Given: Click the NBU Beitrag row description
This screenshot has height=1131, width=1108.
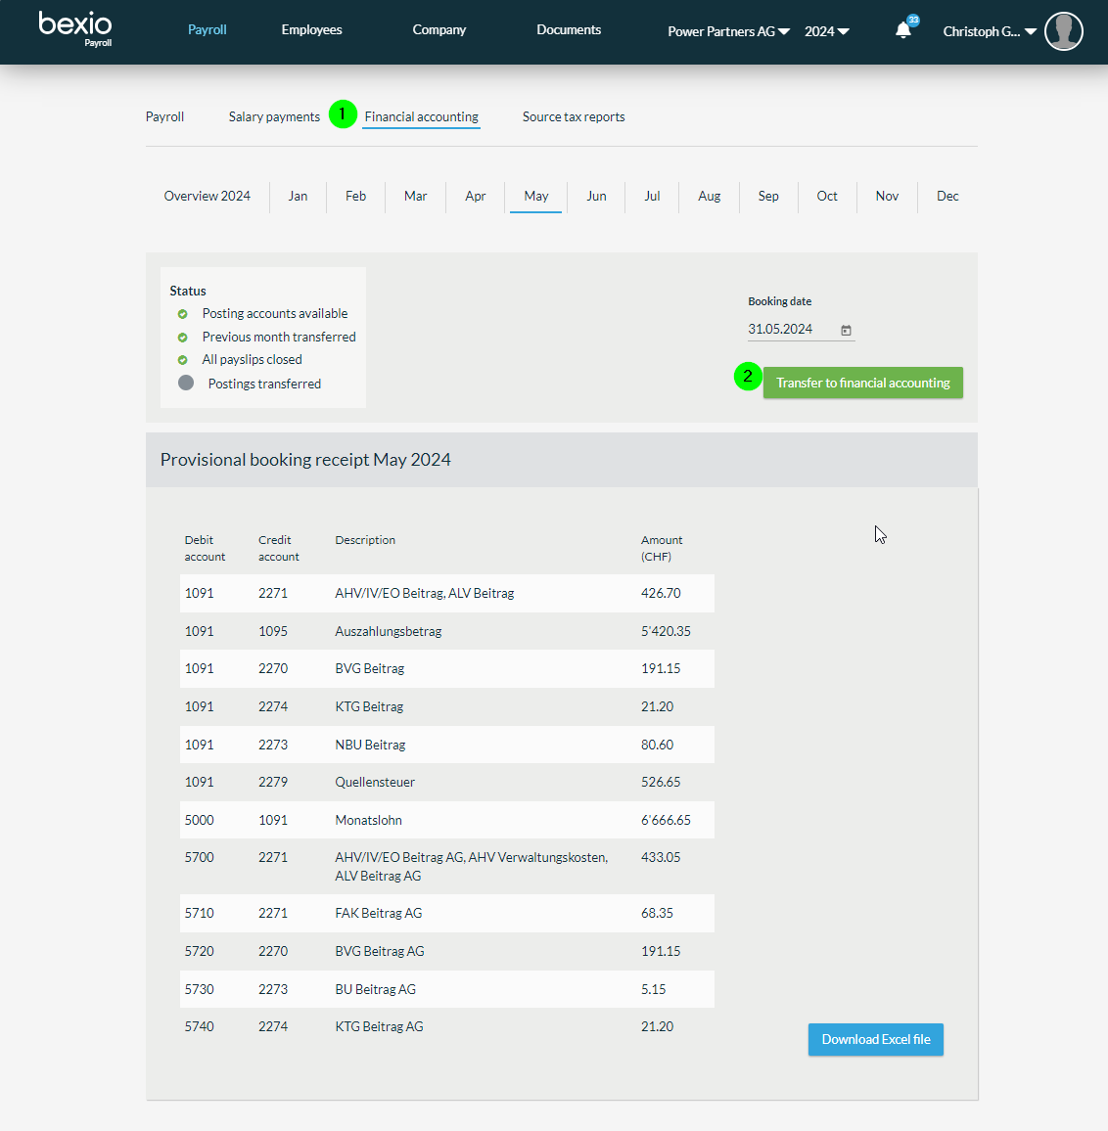Looking at the screenshot, I should (x=370, y=745).
